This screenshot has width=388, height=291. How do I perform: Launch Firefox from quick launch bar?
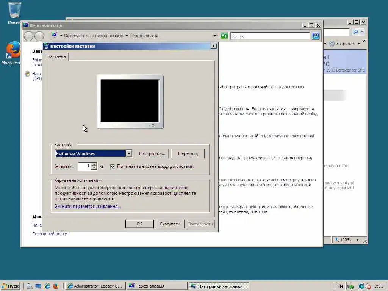[x=56, y=286]
